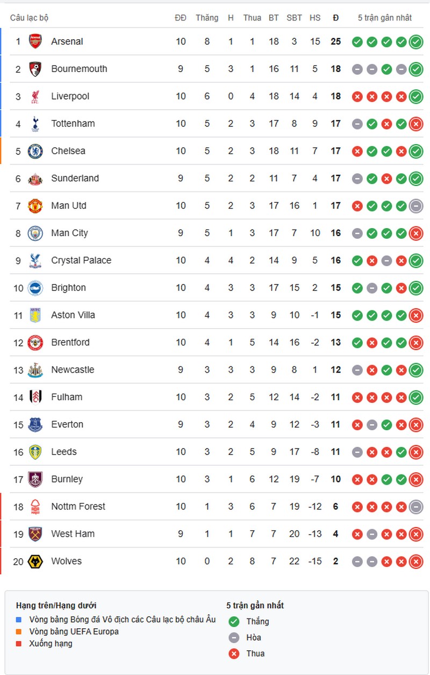Viewport: 430px width, 675px height.
Task: Select the Nottm Forest team name
Action: click(x=78, y=507)
